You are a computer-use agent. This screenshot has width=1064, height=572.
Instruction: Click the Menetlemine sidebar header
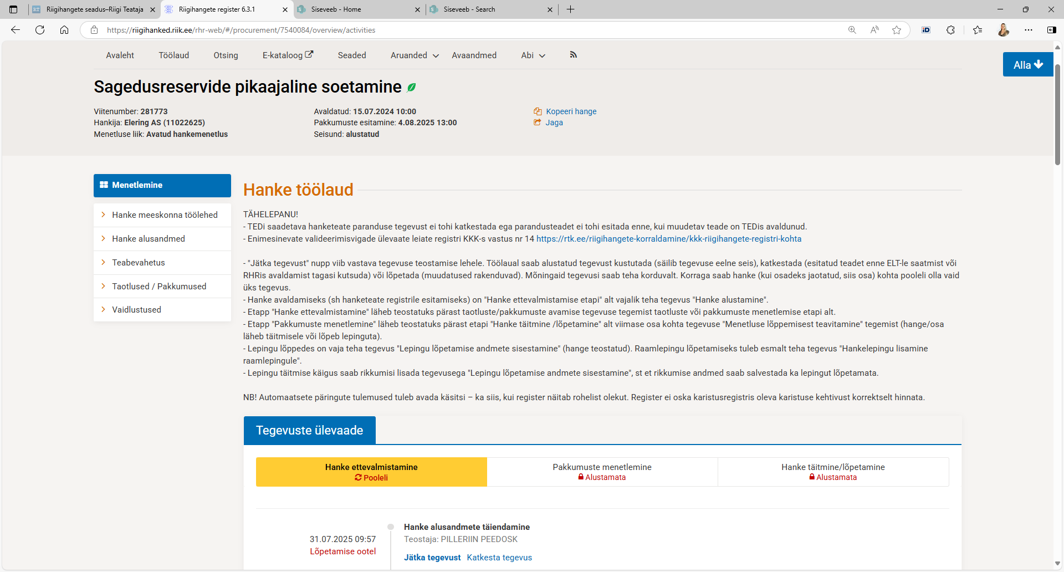162,186
